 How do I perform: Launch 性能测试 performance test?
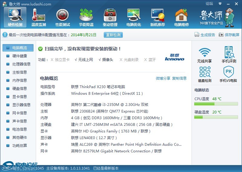coord(63,17)
